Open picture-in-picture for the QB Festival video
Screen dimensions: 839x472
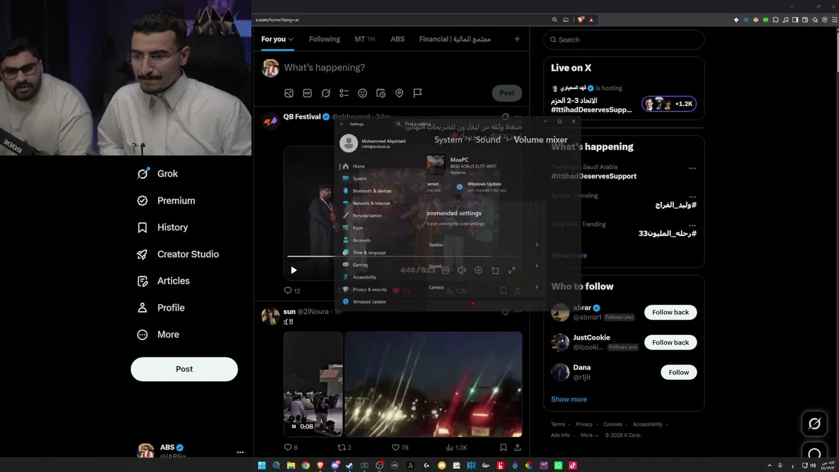(x=495, y=270)
